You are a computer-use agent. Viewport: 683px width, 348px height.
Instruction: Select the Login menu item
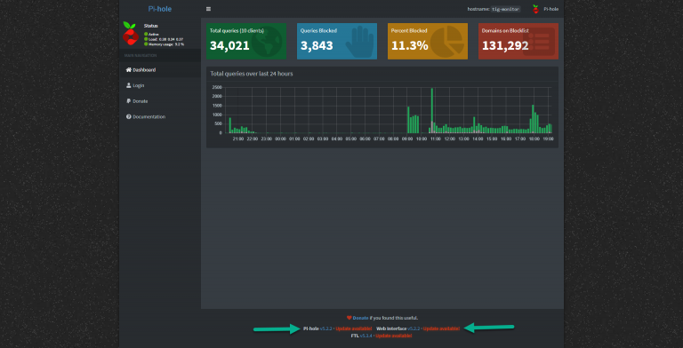coord(160,85)
